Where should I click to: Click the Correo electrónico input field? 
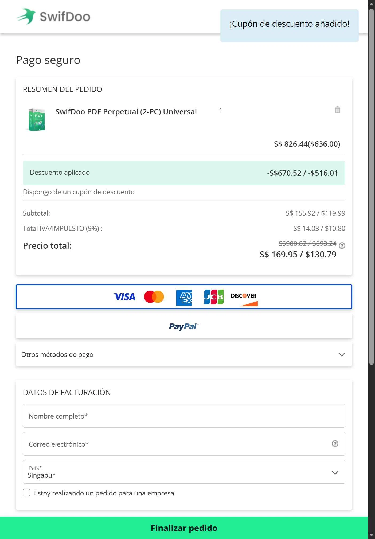pyautogui.click(x=184, y=444)
